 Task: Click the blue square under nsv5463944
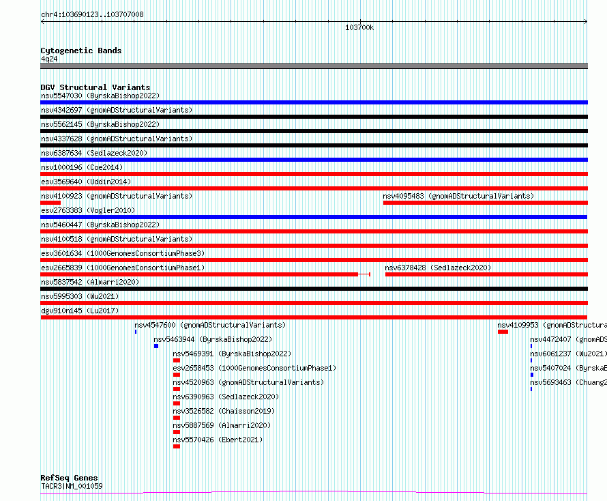pos(156,346)
